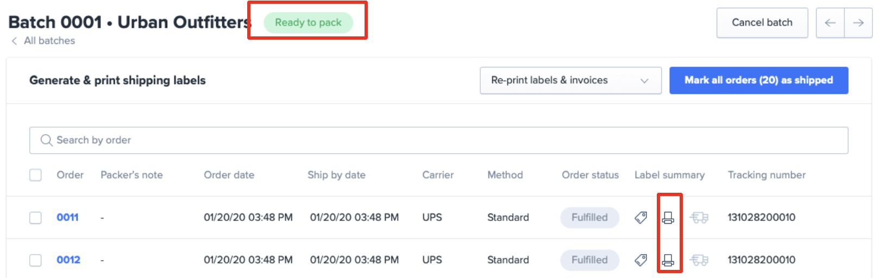879x278 pixels.
Task: Open the Re-print labels & invoices dropdown
Action: click(570, 80)
